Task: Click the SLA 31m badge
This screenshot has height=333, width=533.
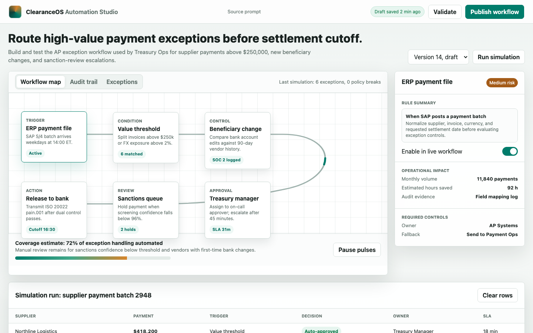Action: click(221, 229)
